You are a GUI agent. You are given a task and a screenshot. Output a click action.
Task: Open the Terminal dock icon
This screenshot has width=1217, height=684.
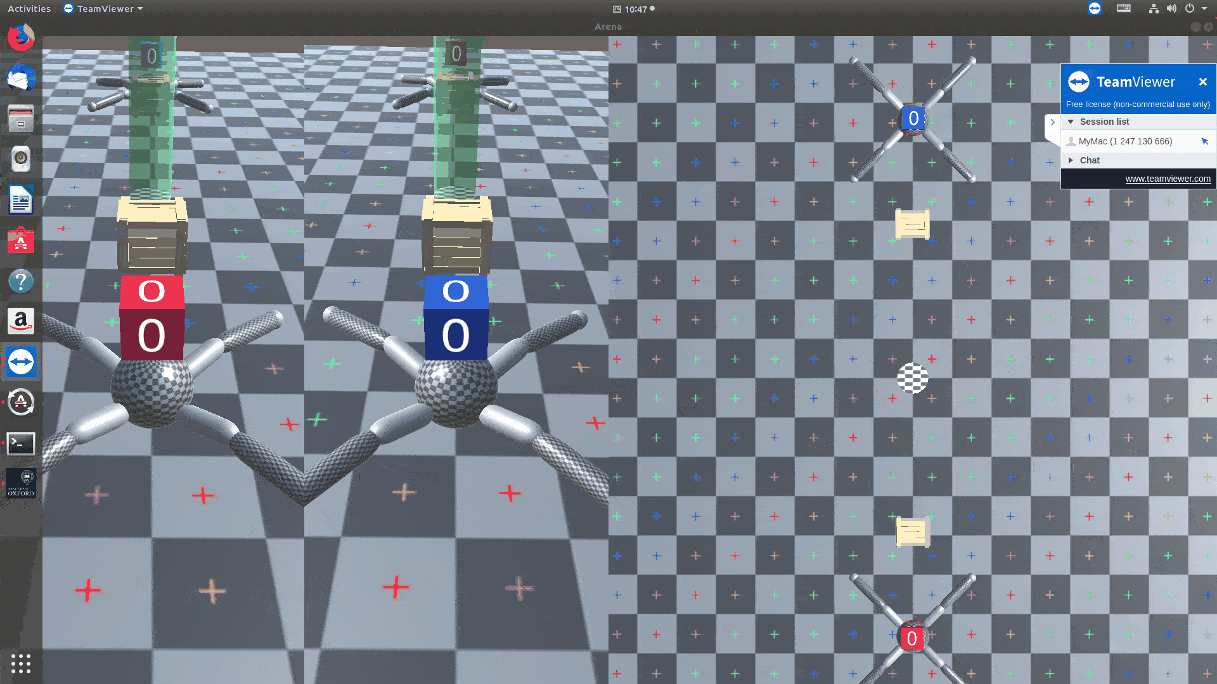tap(21, 443)
